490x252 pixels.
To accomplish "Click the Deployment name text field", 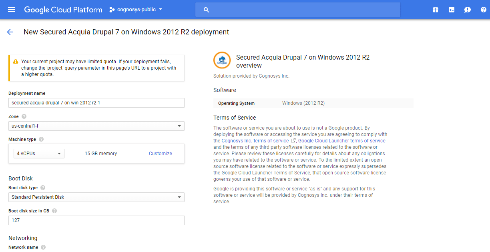I will tap(96, 103).
